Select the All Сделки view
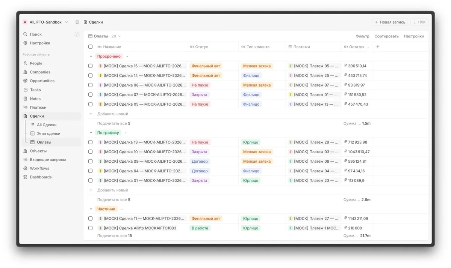 tap(47, 125)
